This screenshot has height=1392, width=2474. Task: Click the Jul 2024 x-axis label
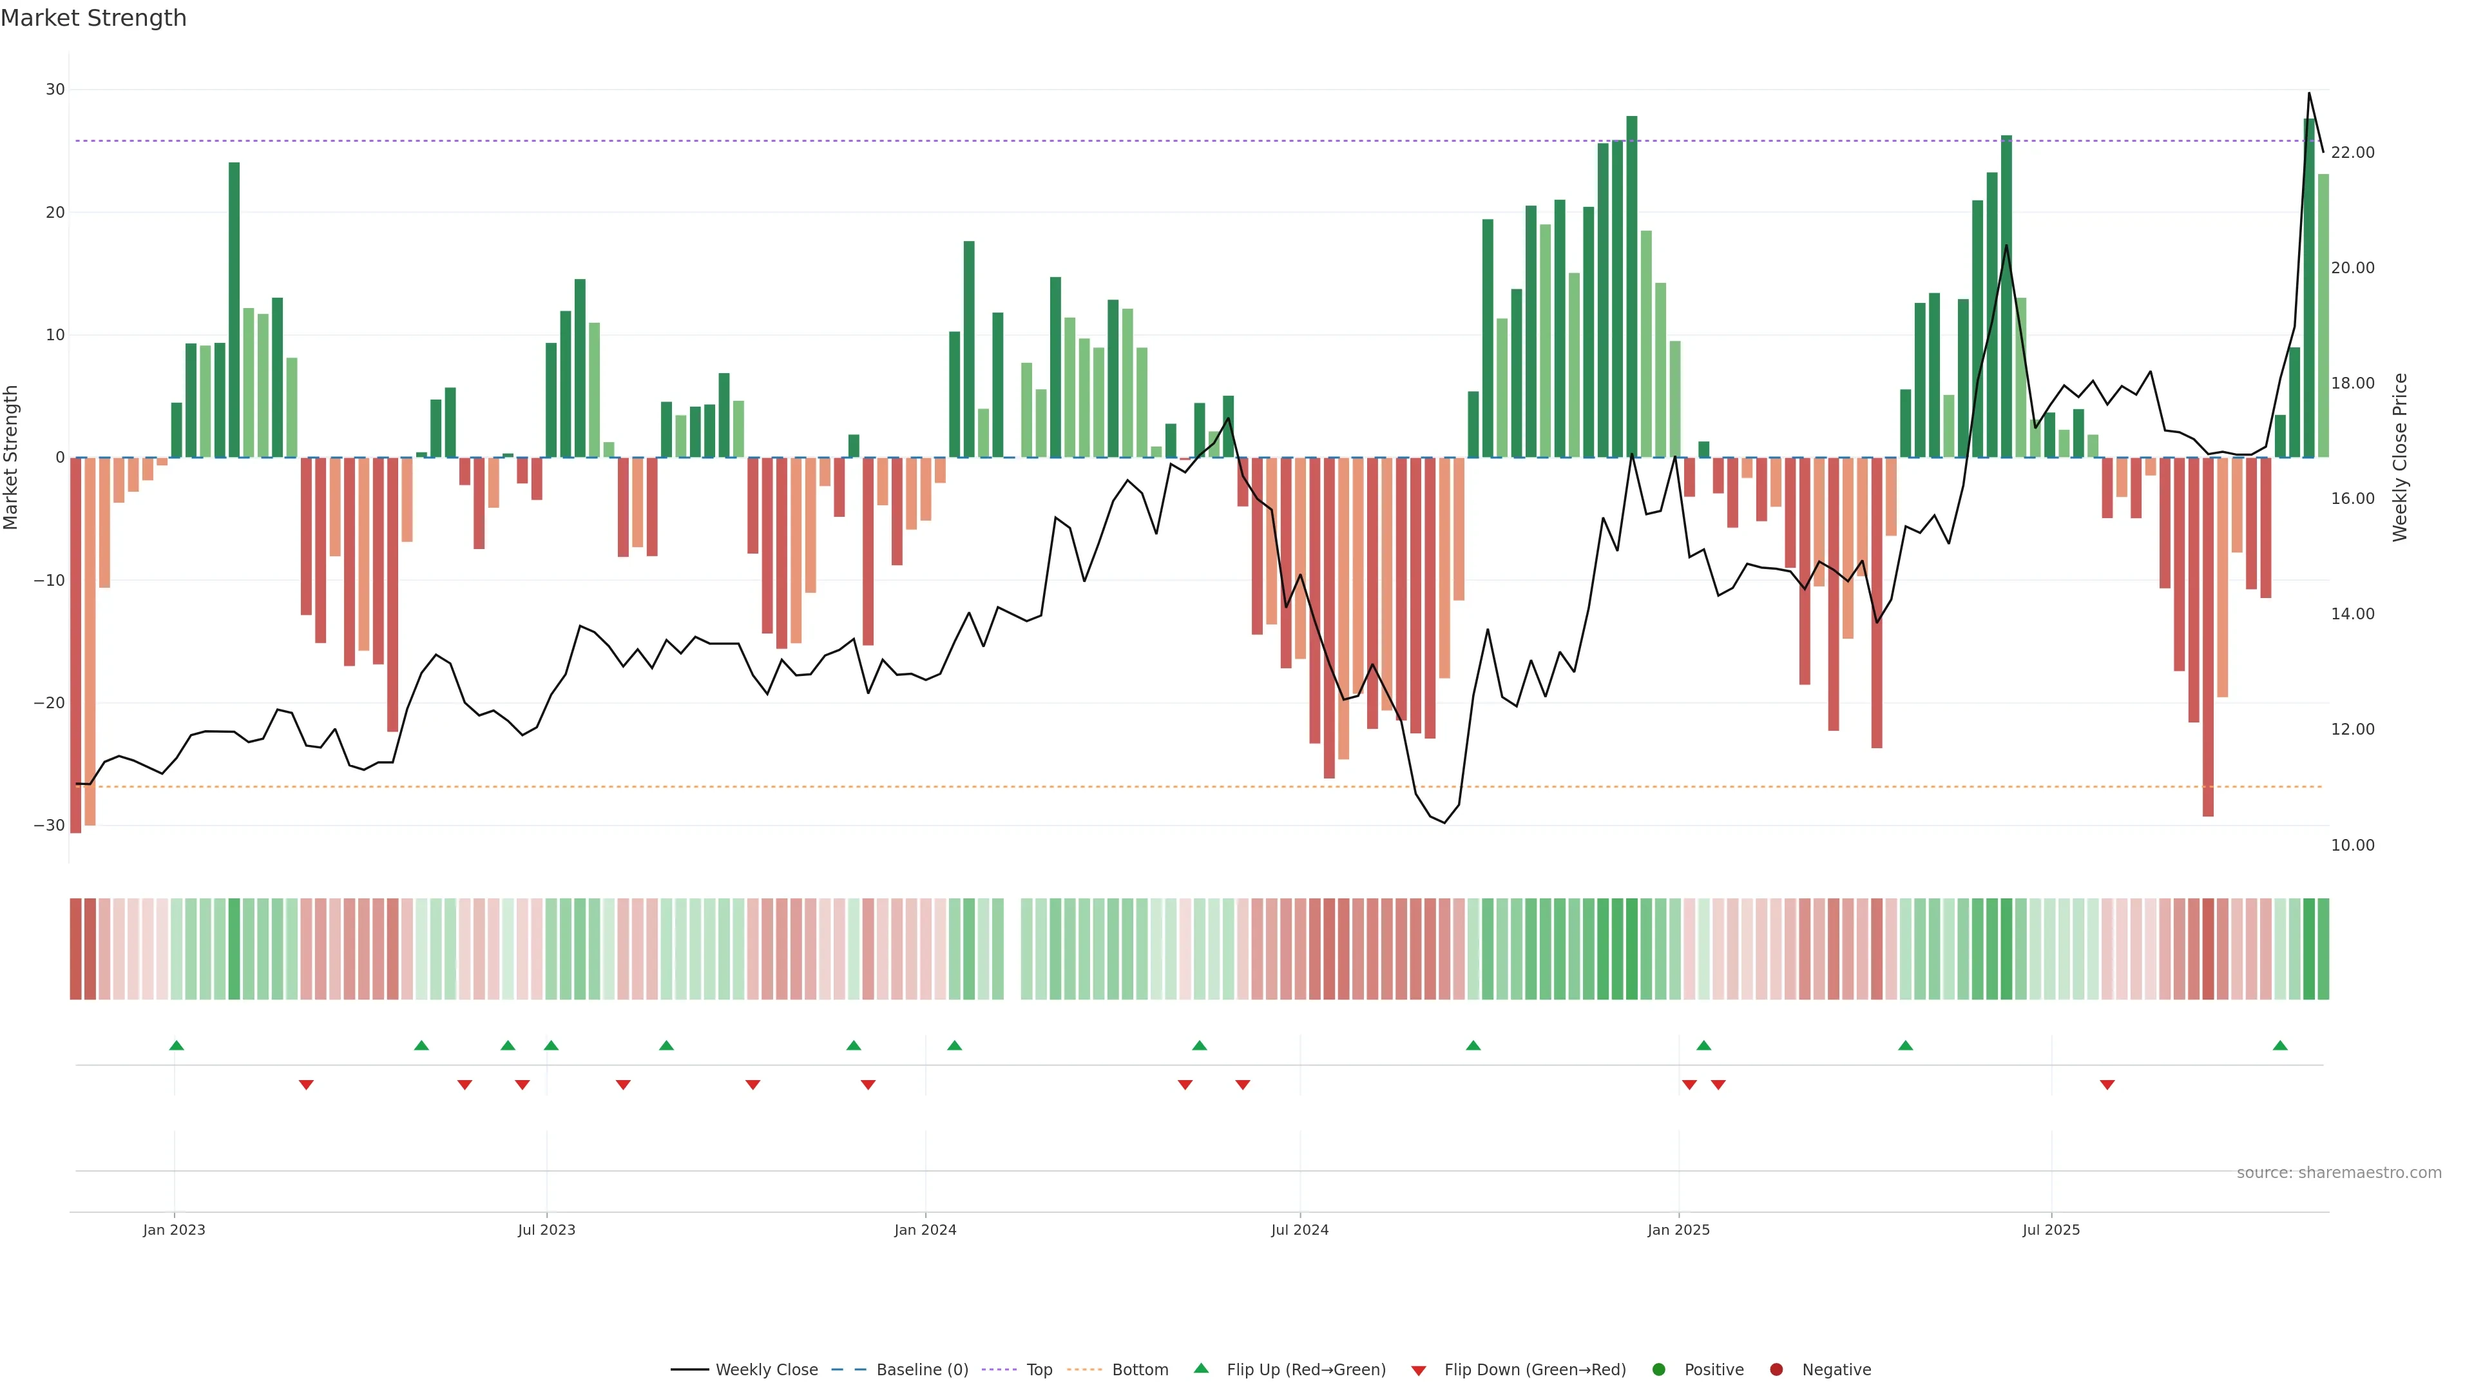[1299, 1230]
